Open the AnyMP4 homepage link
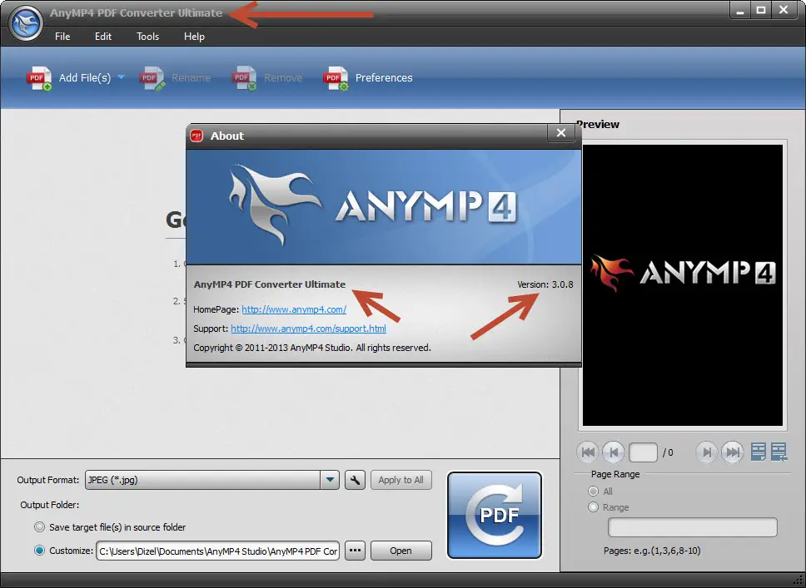Screen dimensions: 806x588 coord(294,309)
